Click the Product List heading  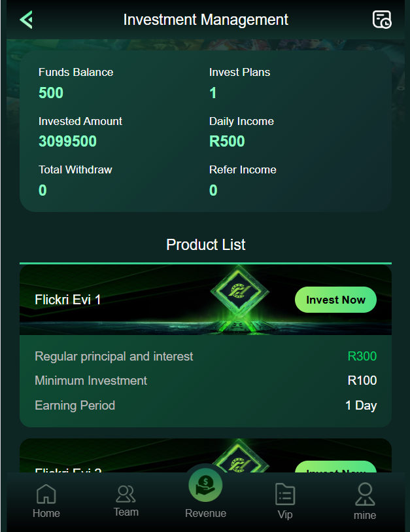coord(205,244)
